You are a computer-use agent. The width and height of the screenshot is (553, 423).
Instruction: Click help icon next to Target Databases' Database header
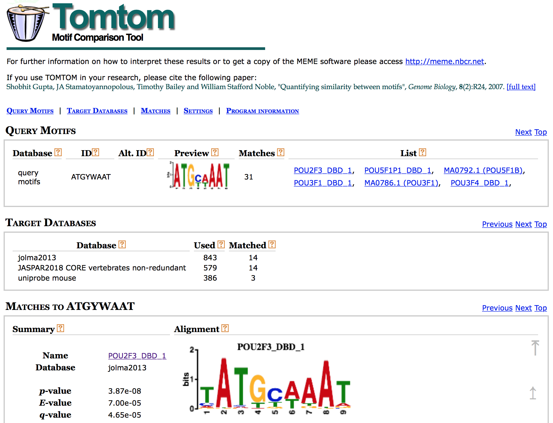pos(122,245)
